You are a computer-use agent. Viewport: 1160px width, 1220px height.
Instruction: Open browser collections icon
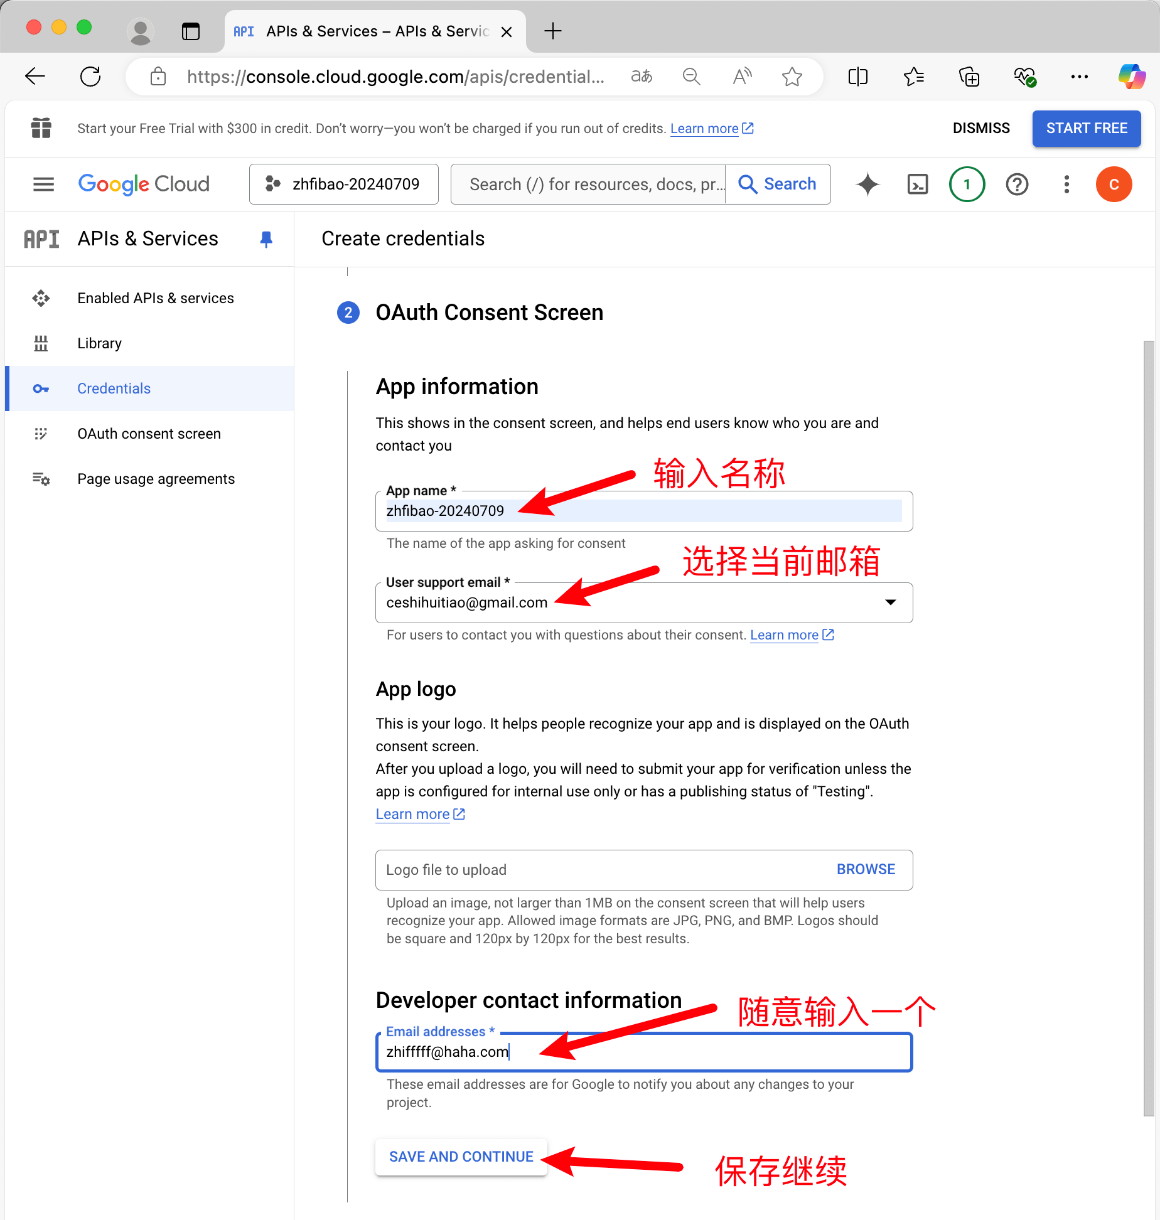pos(969,77)
